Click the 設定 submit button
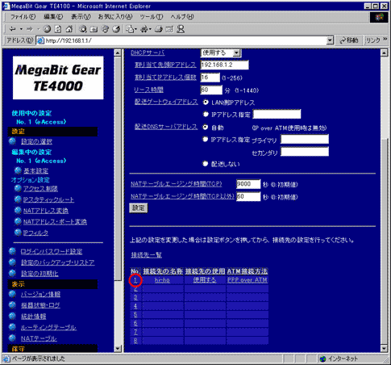The height and width of the screenshot is (365, 391). 139,208
